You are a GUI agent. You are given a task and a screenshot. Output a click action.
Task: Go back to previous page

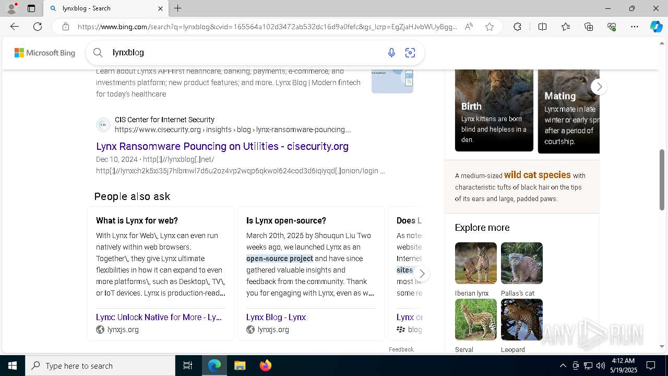(x=15, y=27)
